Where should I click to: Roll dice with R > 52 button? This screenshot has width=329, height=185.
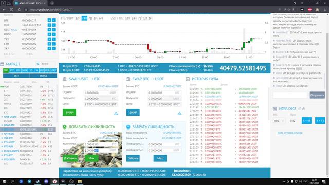click(320, 121)
